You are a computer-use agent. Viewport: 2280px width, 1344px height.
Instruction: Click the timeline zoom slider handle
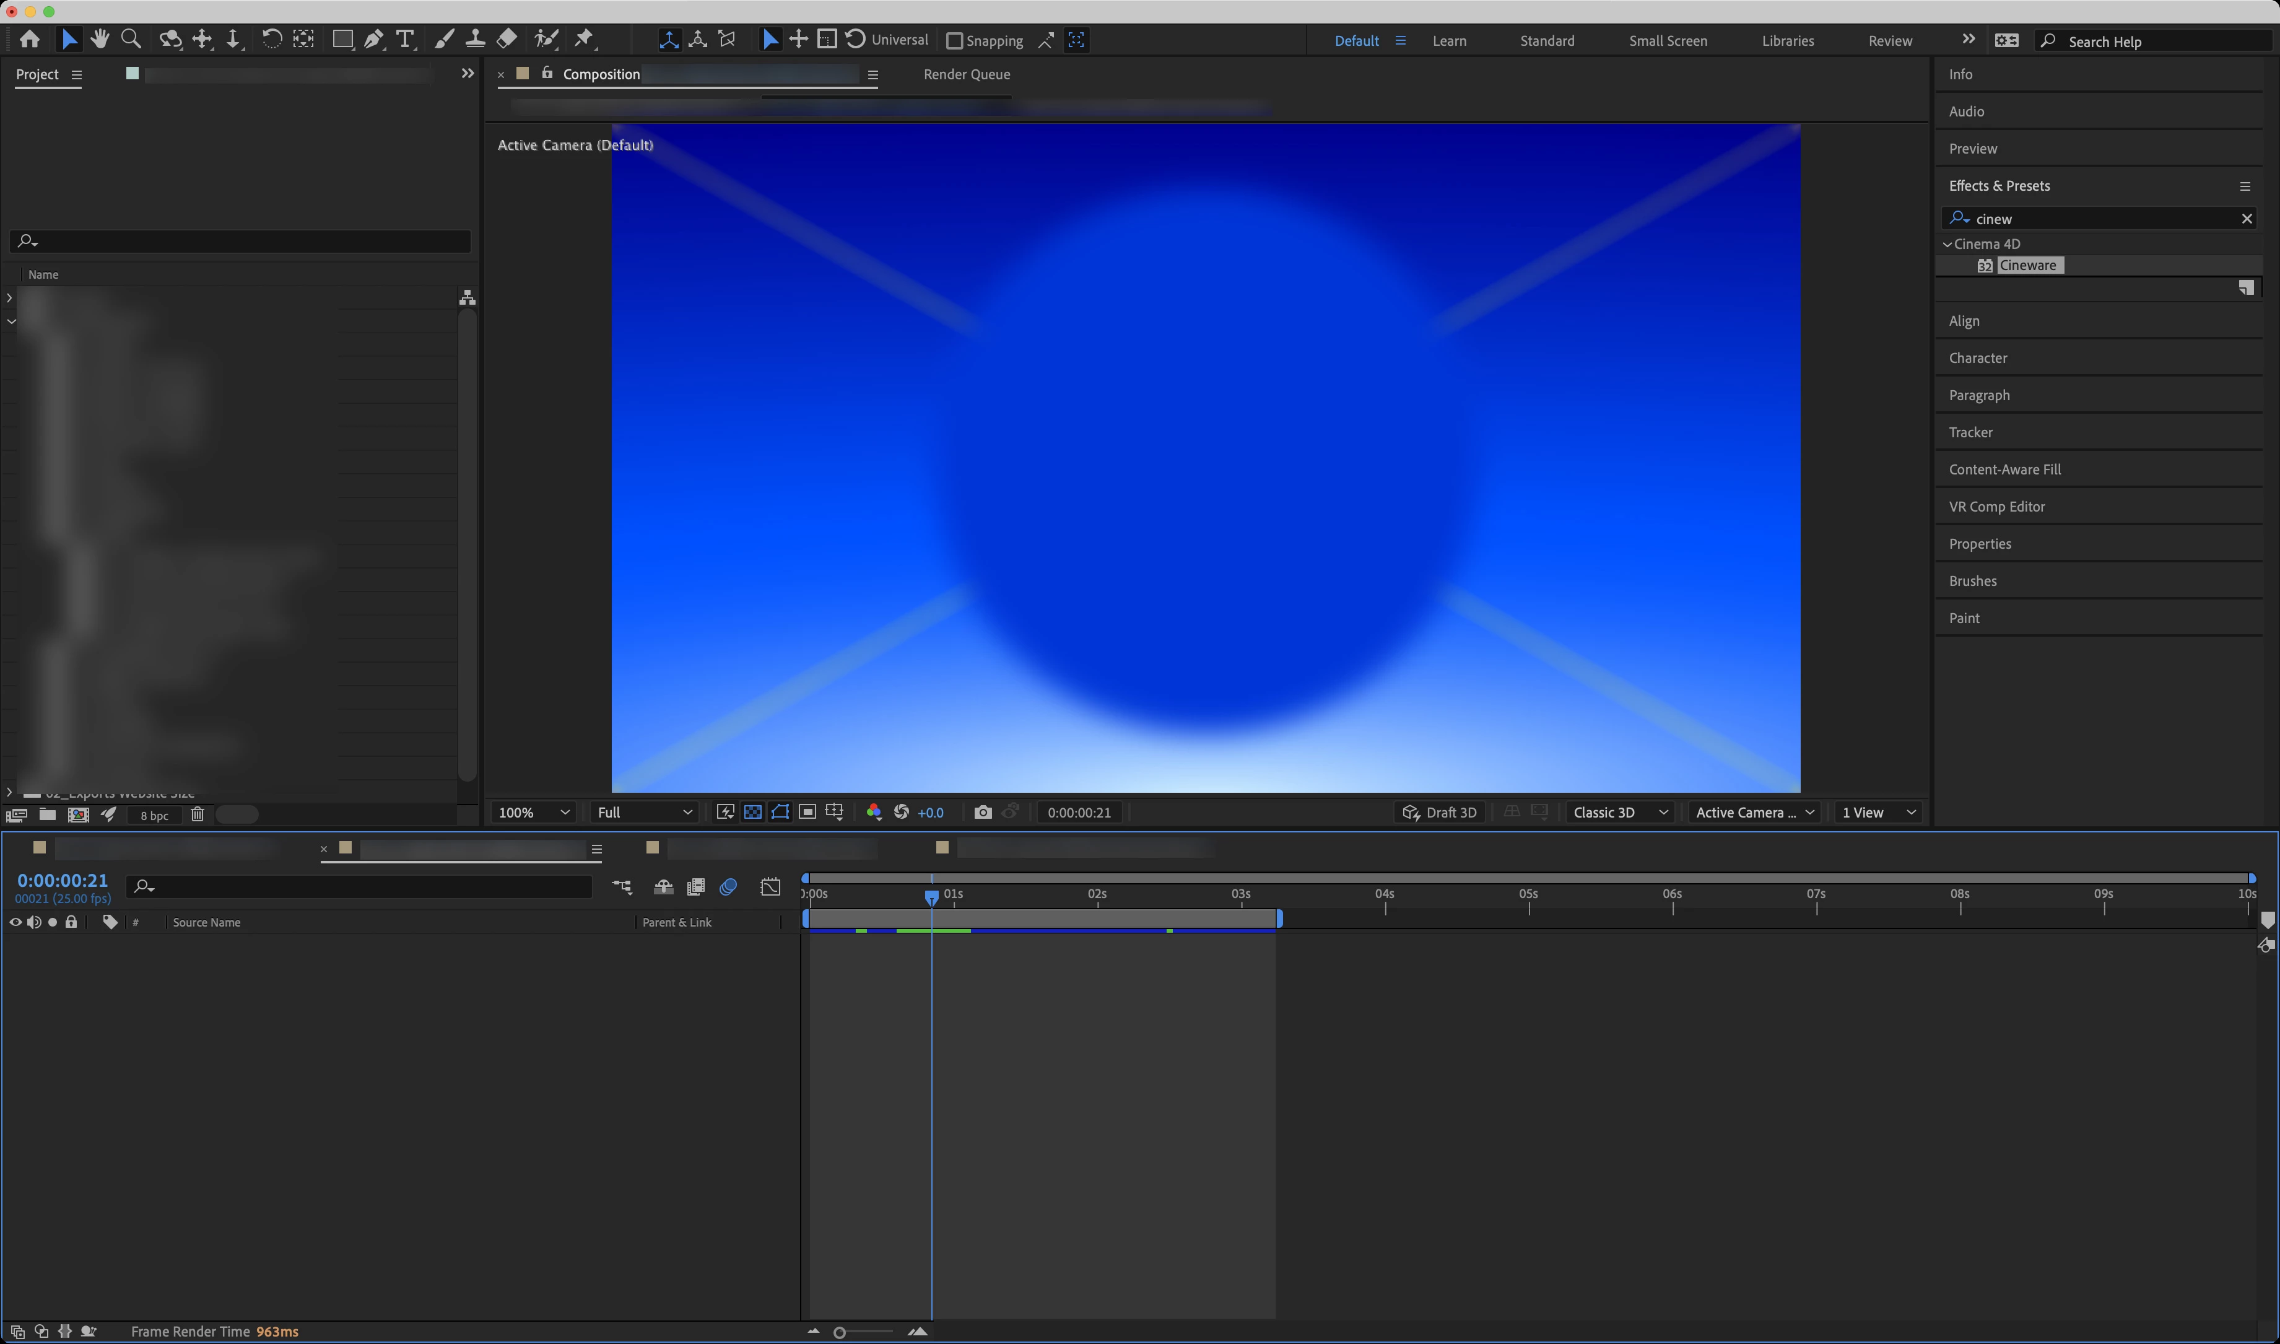click(840, 1332)
